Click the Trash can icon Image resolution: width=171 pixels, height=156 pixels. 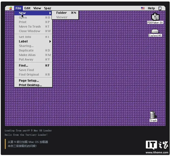coord(153,115)
